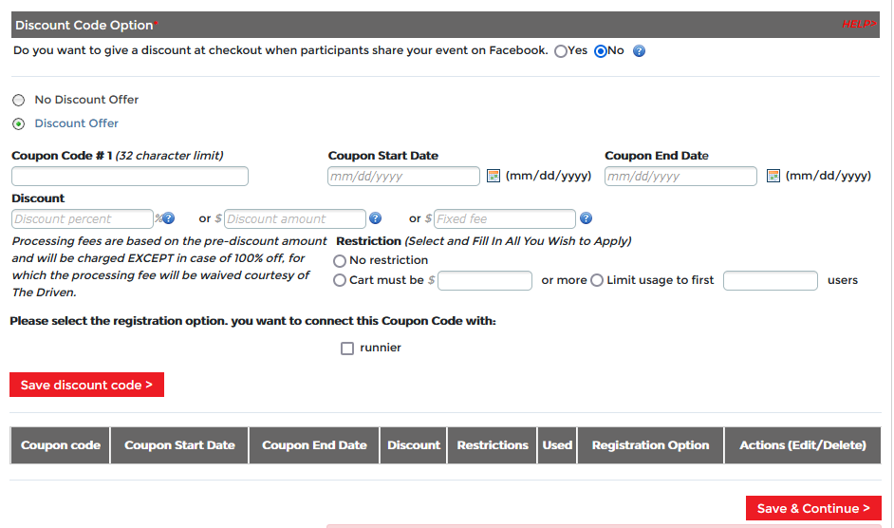
Task: Click the Fixed fee input field
Action: coord(504,218)
